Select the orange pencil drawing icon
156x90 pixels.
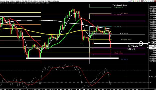pos(136,1)
